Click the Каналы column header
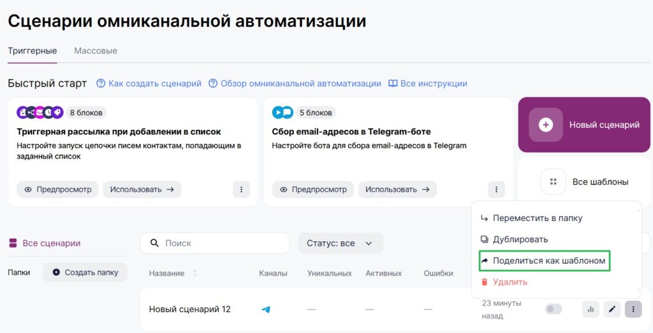The image size is (653, 333). [x=273, y=274]
